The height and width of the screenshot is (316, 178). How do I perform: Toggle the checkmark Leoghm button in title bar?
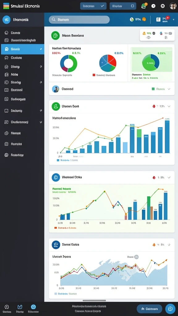pyautogui.click(x=93, y=6)
